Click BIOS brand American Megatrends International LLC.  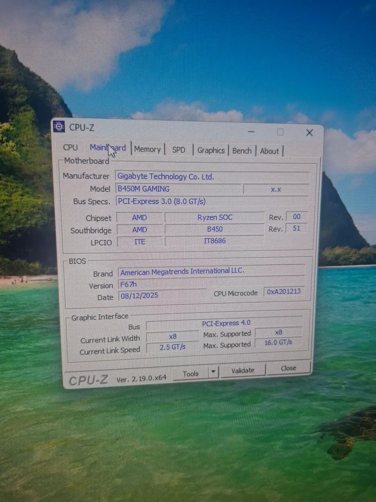[211, 271]
